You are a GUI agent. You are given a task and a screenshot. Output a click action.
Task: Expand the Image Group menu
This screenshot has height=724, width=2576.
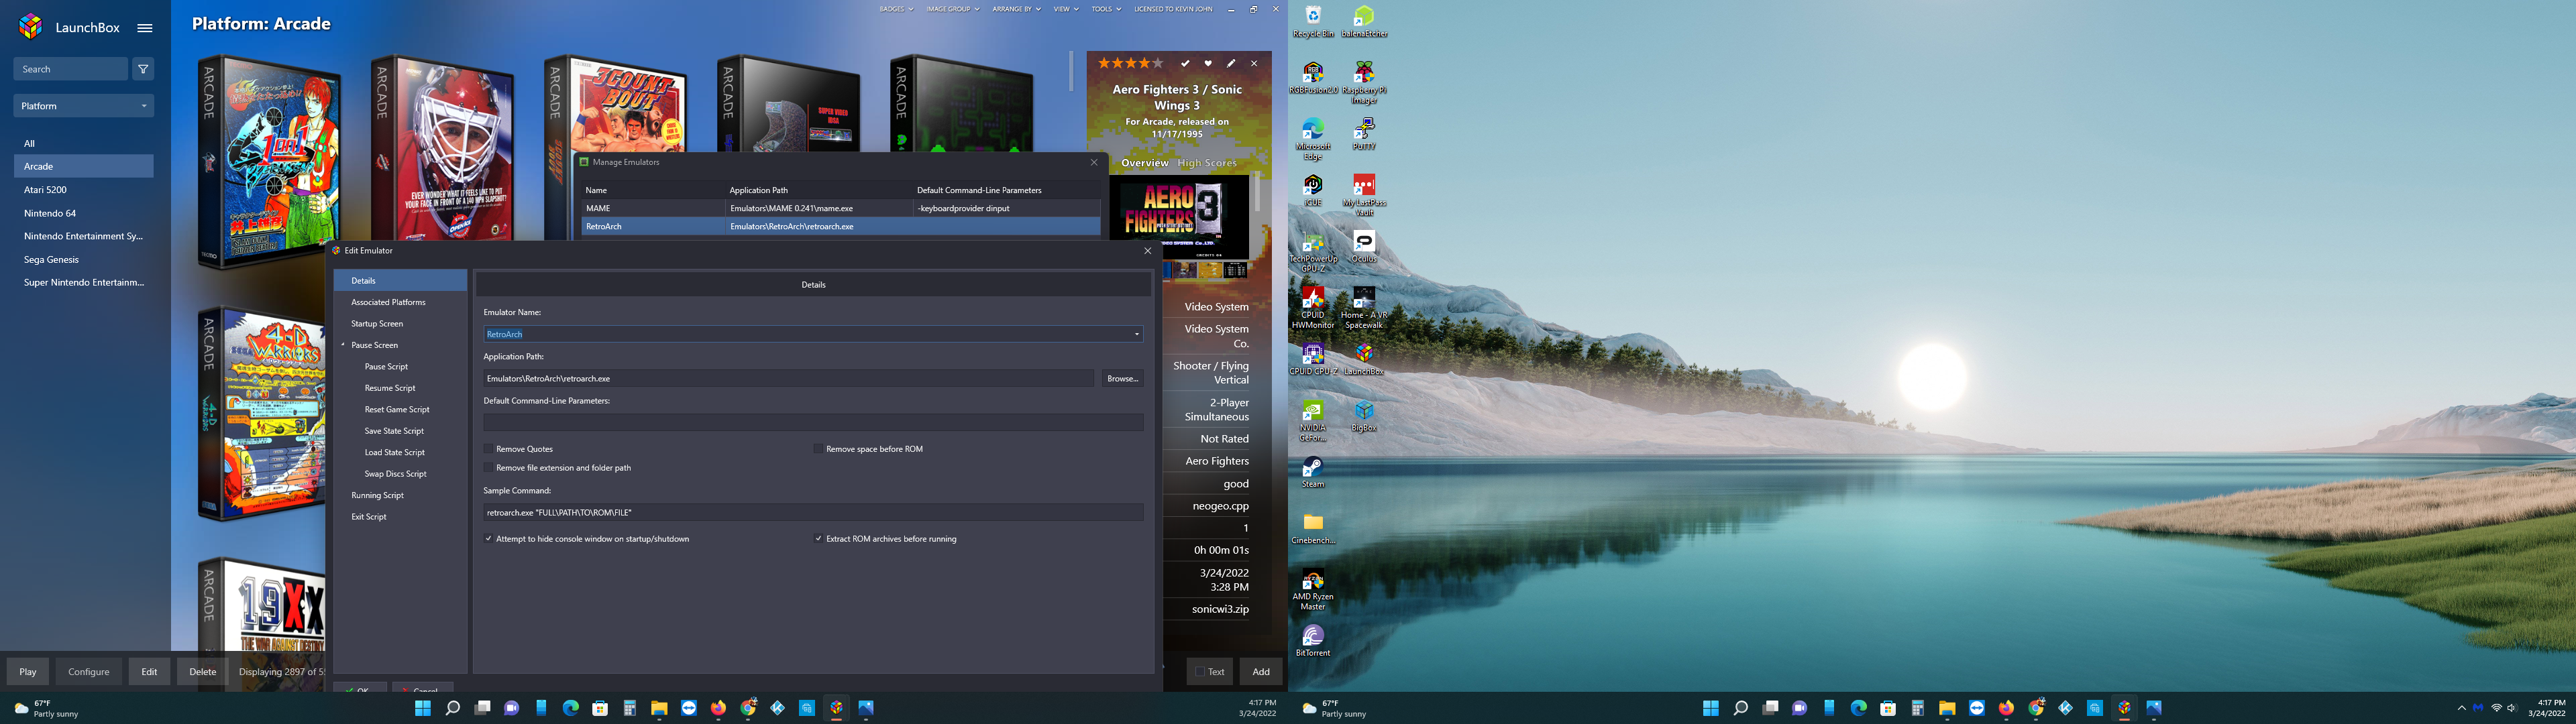pos(953,9)
